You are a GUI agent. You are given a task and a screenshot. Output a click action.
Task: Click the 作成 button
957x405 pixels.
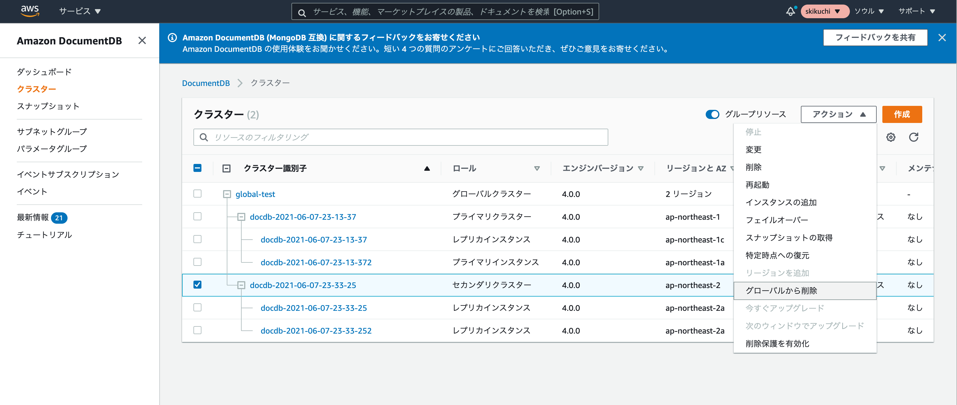(x=902, y=114)
